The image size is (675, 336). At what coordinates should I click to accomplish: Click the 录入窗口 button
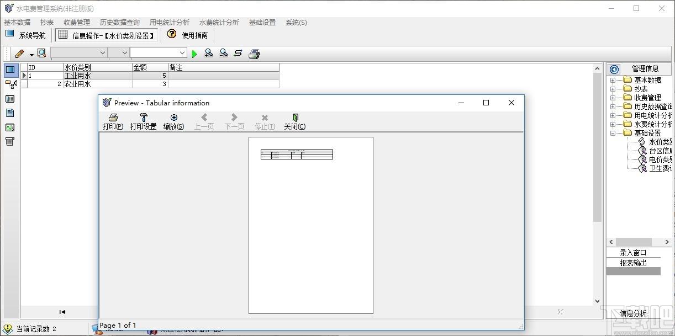[x=633, y=253]
